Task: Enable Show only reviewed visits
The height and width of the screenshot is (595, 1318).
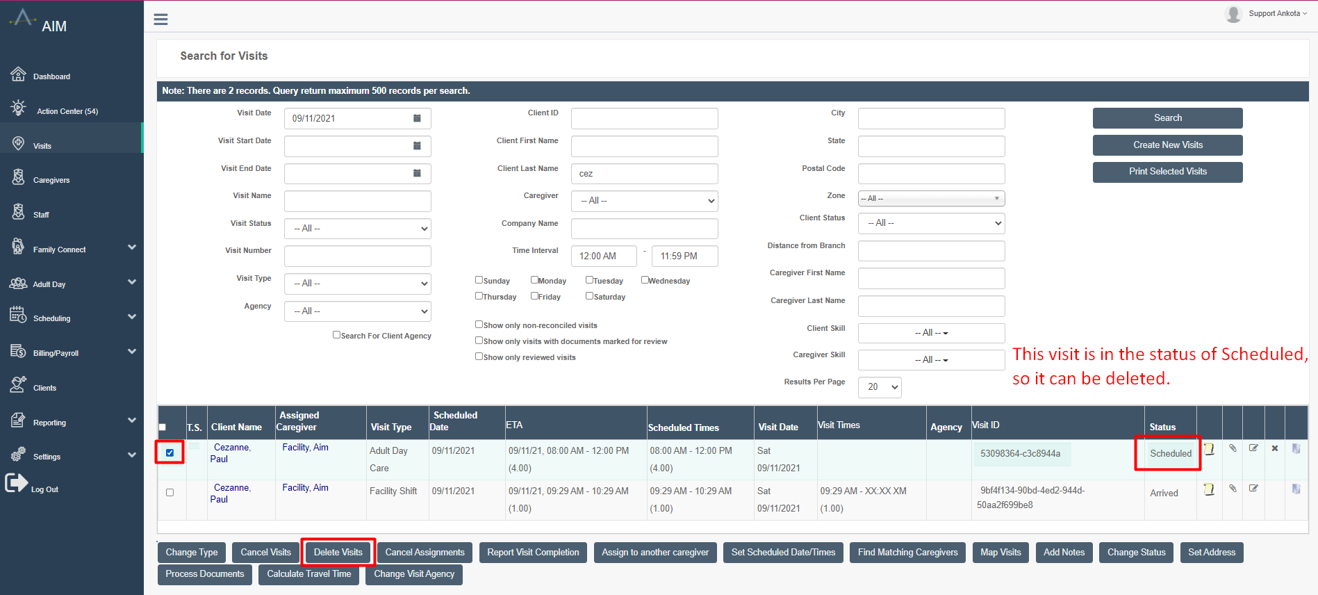Action: point(479,357)
